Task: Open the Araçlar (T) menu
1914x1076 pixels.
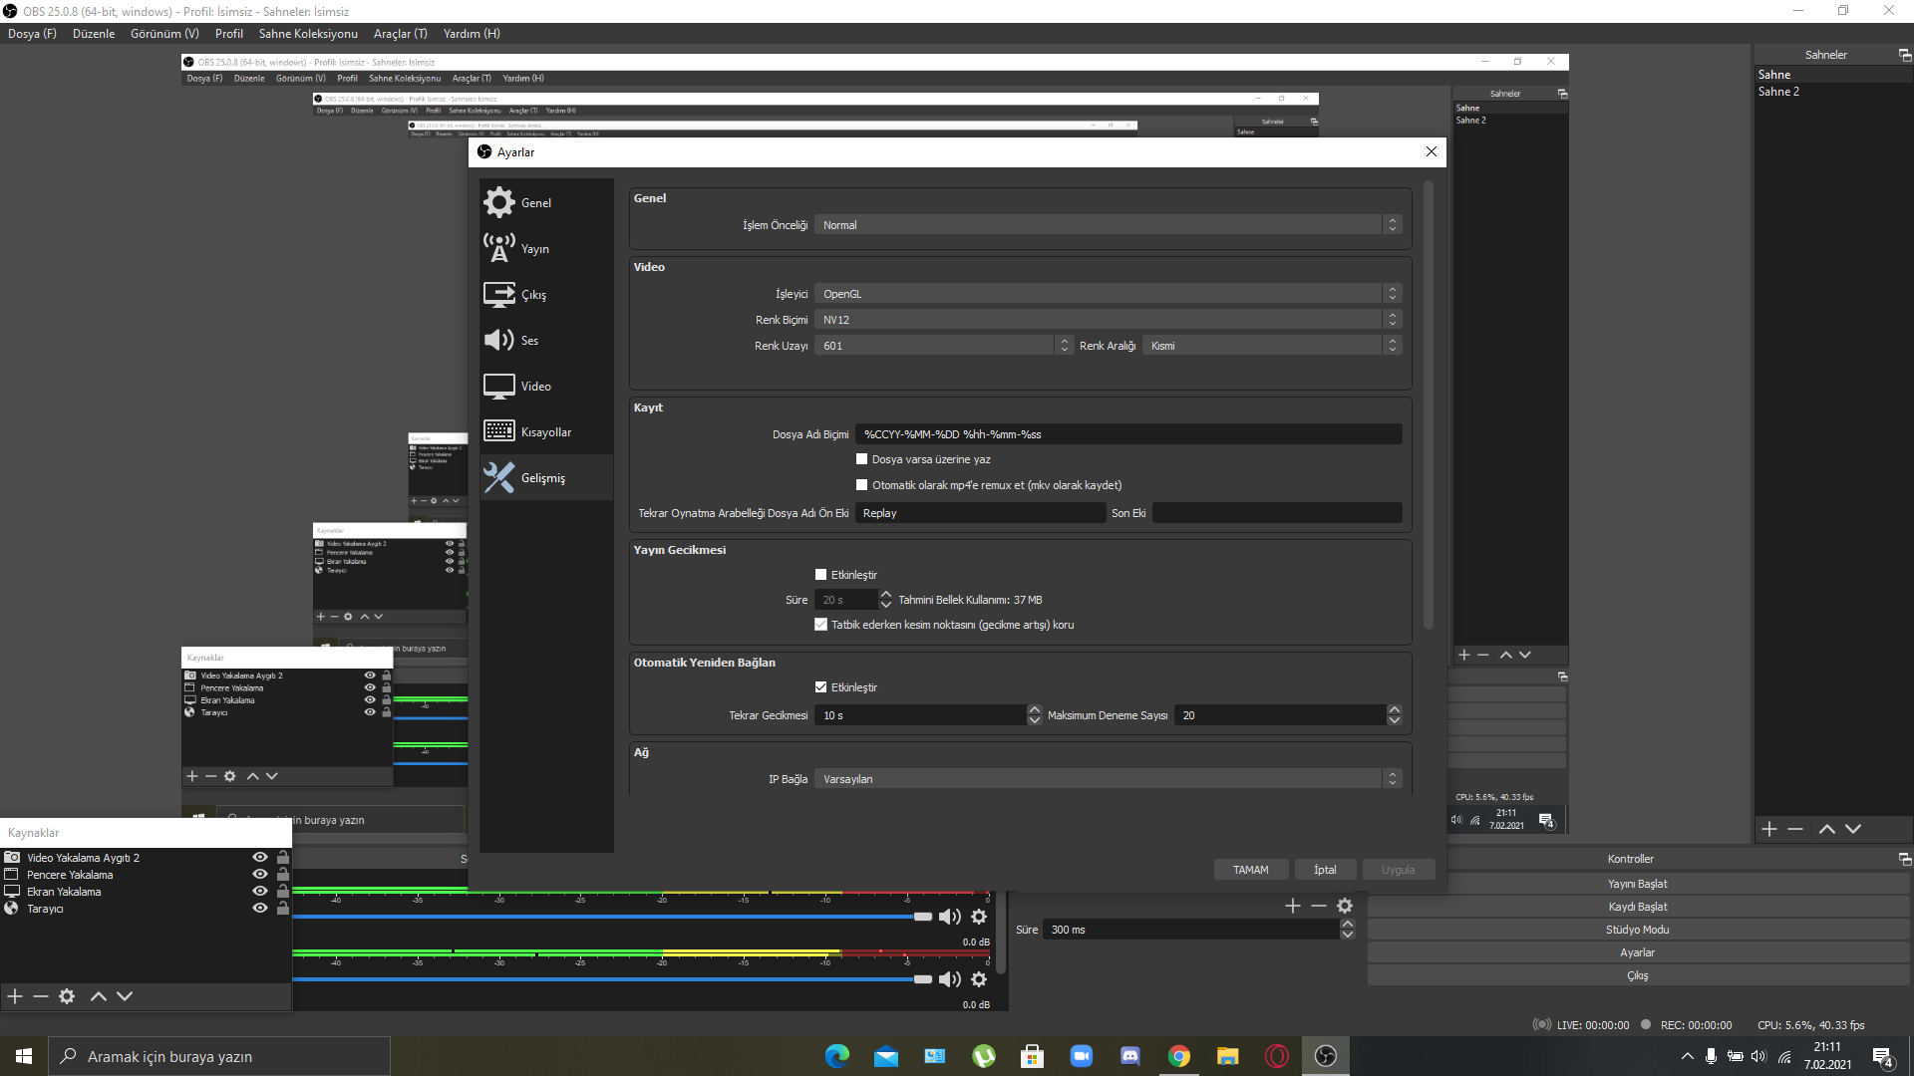Action: click(400, 34)
